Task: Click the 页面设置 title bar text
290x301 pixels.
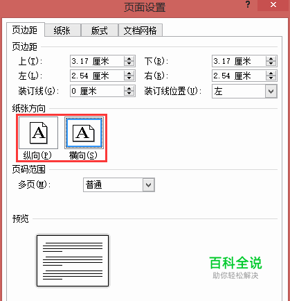Action: click(145, 7)
